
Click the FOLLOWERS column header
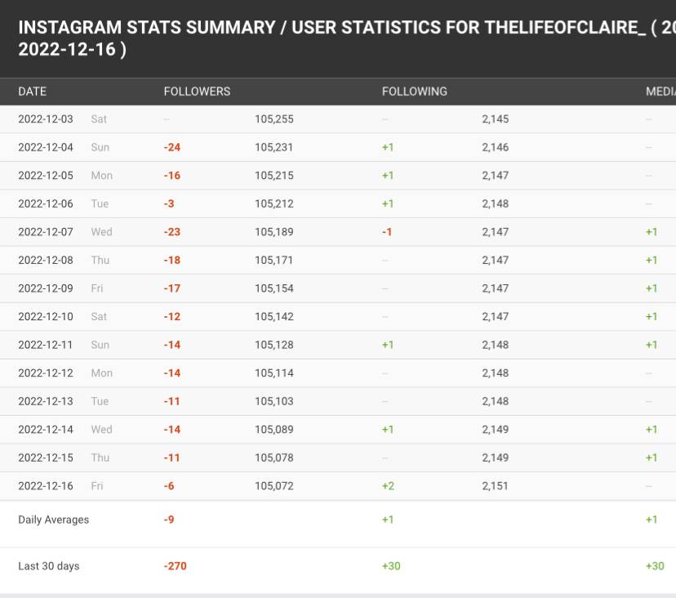point(197,91)
